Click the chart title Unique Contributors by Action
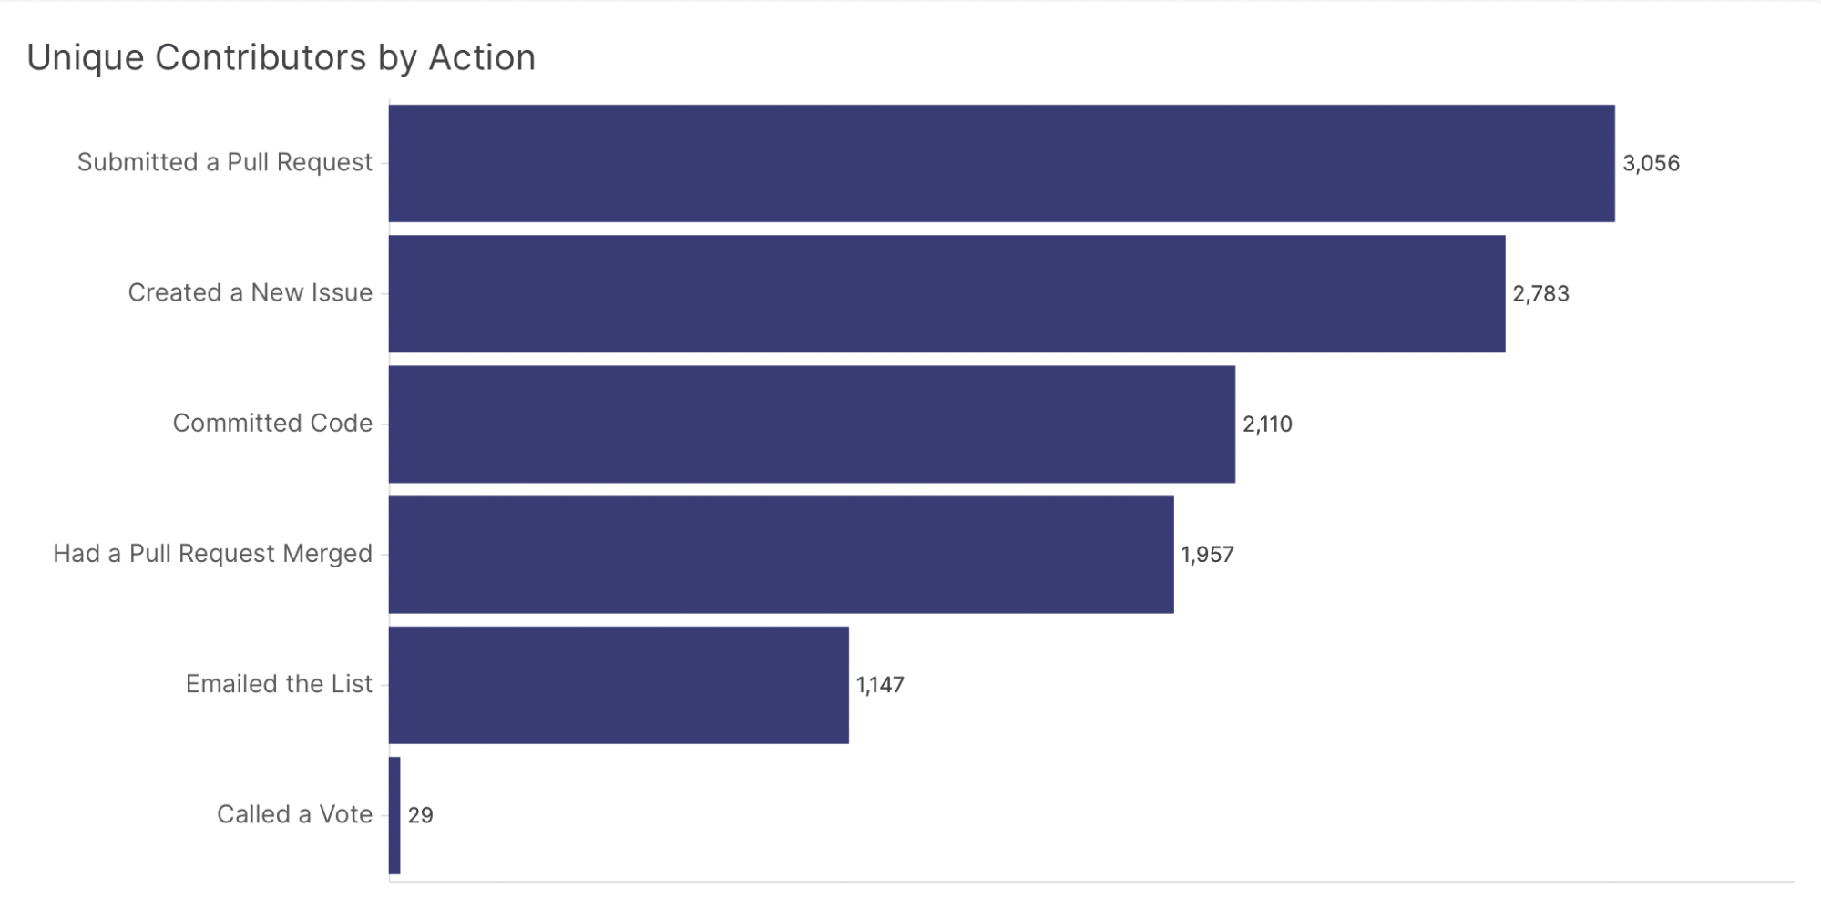1821x899 pixels. click(281, 57)
